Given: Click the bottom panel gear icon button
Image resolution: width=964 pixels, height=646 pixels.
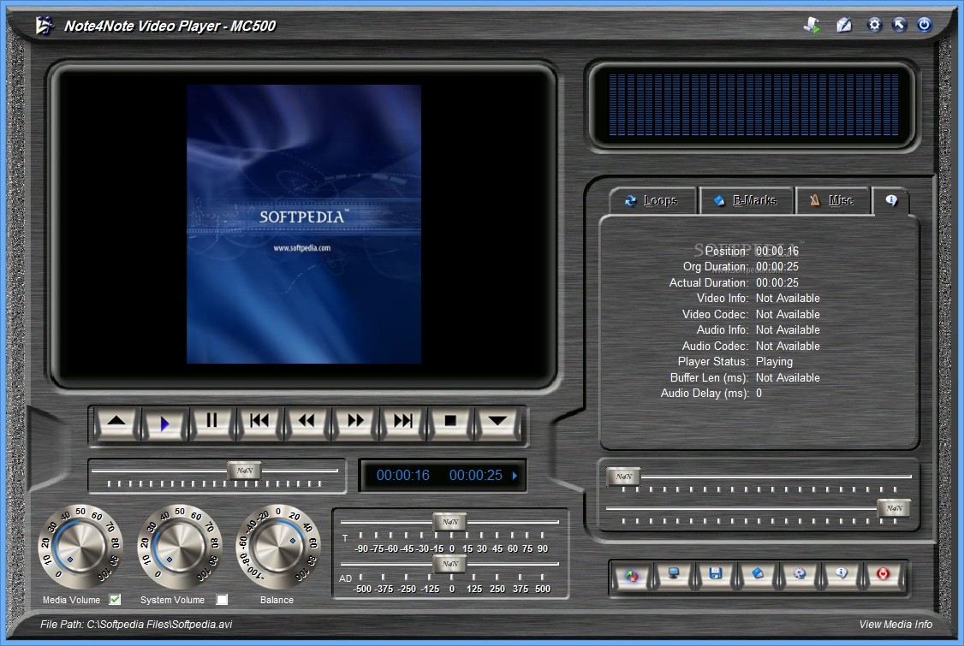Looking at the screenshot, I should [x=800, y=576].
